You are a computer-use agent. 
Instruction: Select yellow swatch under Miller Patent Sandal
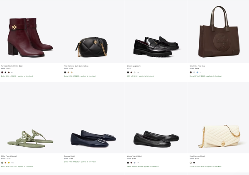click(9, 163)
